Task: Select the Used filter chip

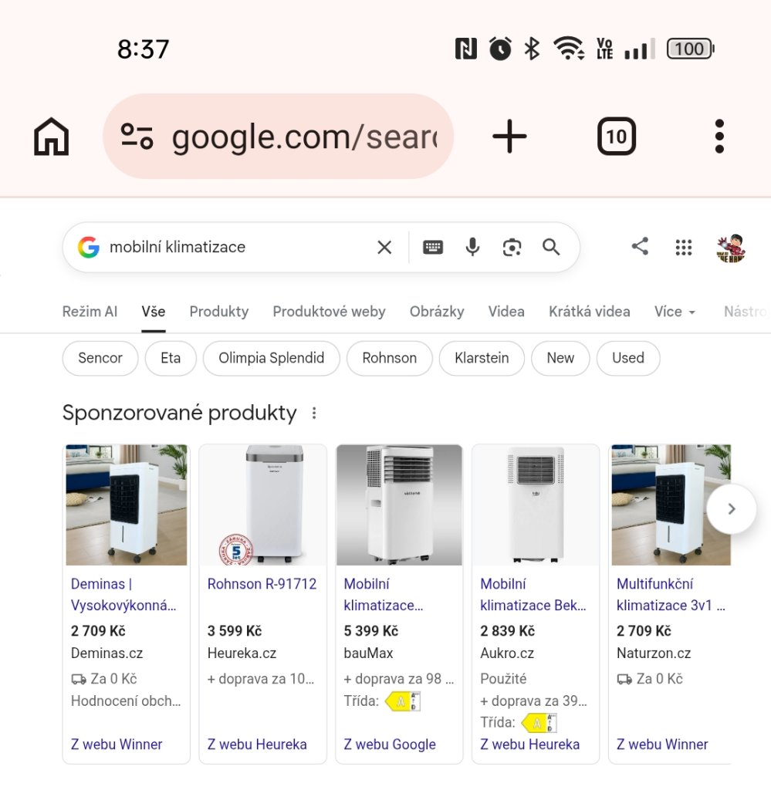Action: tap(628, 358)
